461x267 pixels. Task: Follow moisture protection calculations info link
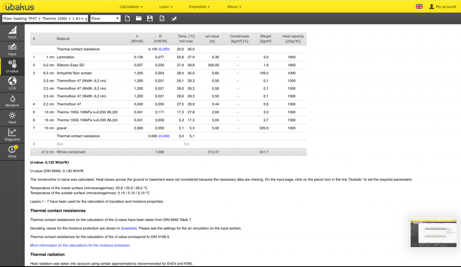coord(80,245)
